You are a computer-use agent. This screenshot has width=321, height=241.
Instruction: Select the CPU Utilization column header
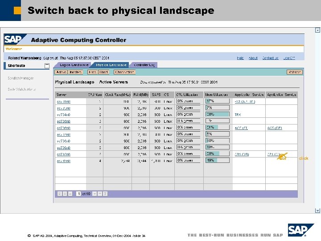click(x=189, y=95)
